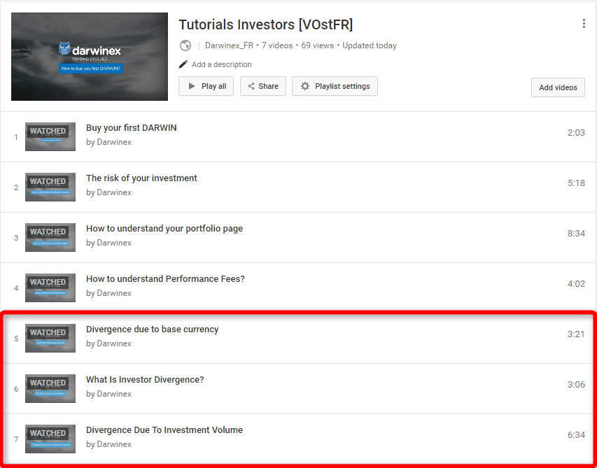
Task: Click thumbnail of What Is Investor Divergence?
Action: [50, 388]
